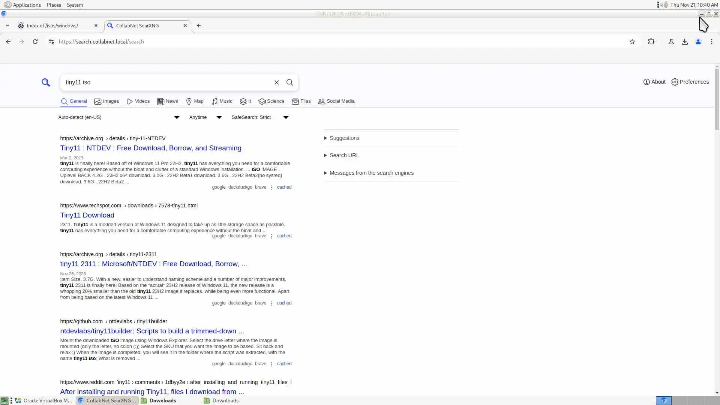Expand the Suggestions section
The width and height of the screenshot is (720, 405).
tap(344, 138)
